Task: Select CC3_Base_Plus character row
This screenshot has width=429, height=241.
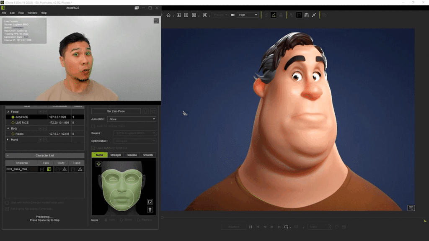Action: (x=22, y=169)
